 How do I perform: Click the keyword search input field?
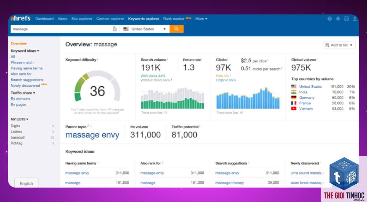[62, 29]
